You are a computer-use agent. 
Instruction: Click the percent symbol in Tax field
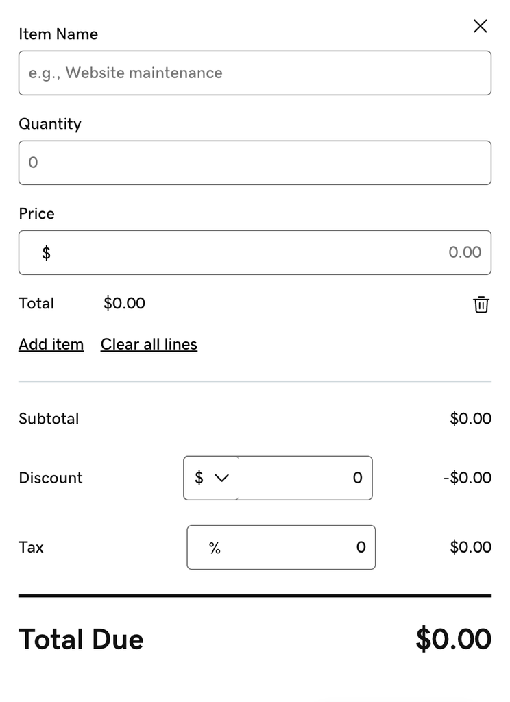point(215,548)
